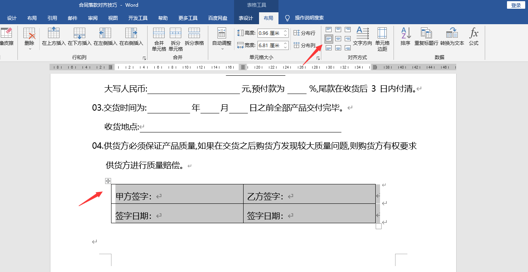Click the table move handle
Image resolution: width=528 pixels, height=272 pixels.
coord(108,181)
